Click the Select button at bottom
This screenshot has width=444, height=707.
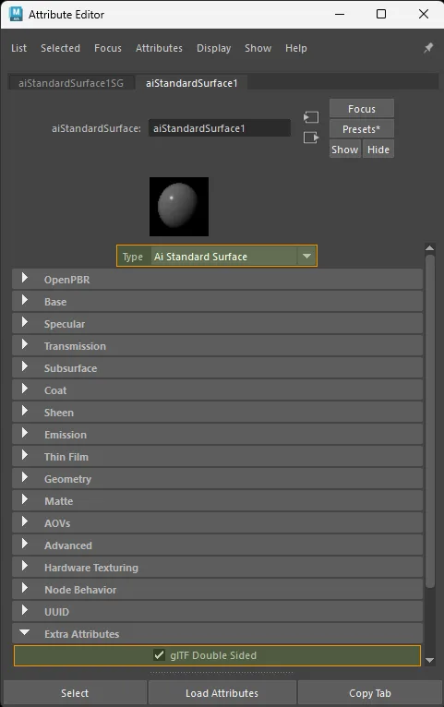click(x=75, y=693)
